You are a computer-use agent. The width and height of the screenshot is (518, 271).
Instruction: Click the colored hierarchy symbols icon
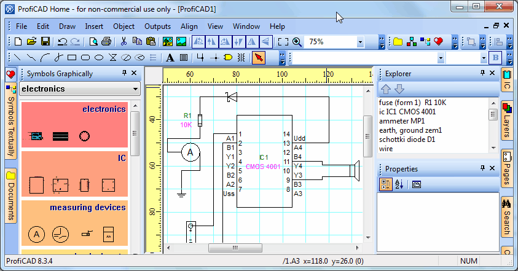click(x=412, y=42)
